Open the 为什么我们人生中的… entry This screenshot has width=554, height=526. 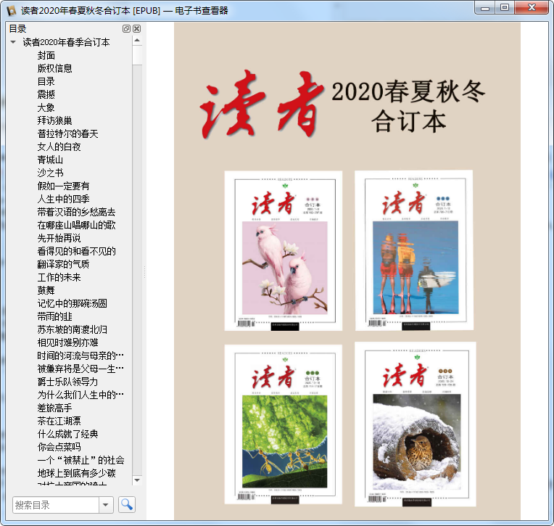click(80, 395)
